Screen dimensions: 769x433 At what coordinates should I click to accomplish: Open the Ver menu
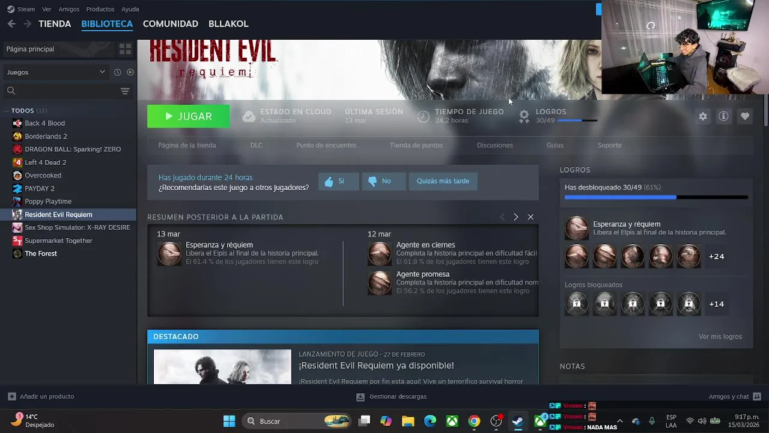(x=47, y=9)
